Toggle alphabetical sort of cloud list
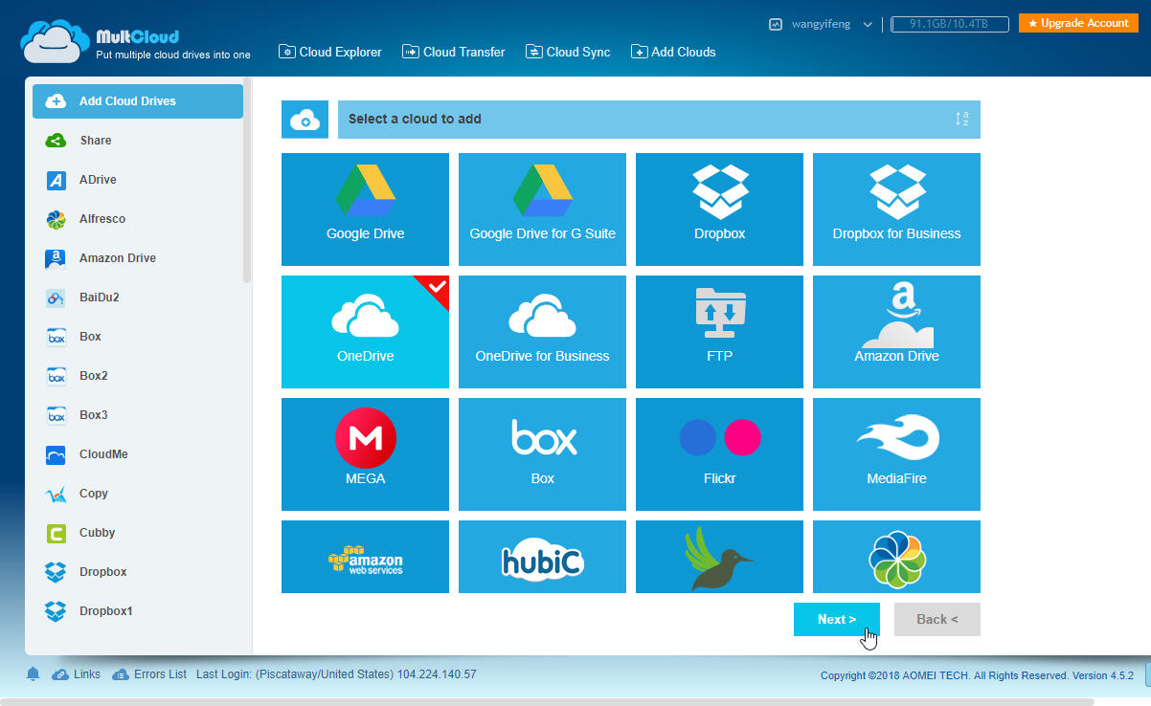The image size is (1151, 706). (x=961, y=119)
